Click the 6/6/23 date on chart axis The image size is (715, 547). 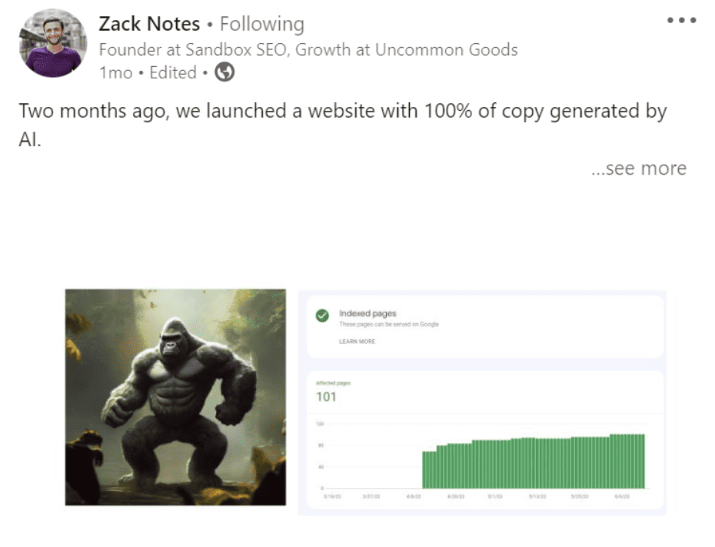tap(621, 498)
